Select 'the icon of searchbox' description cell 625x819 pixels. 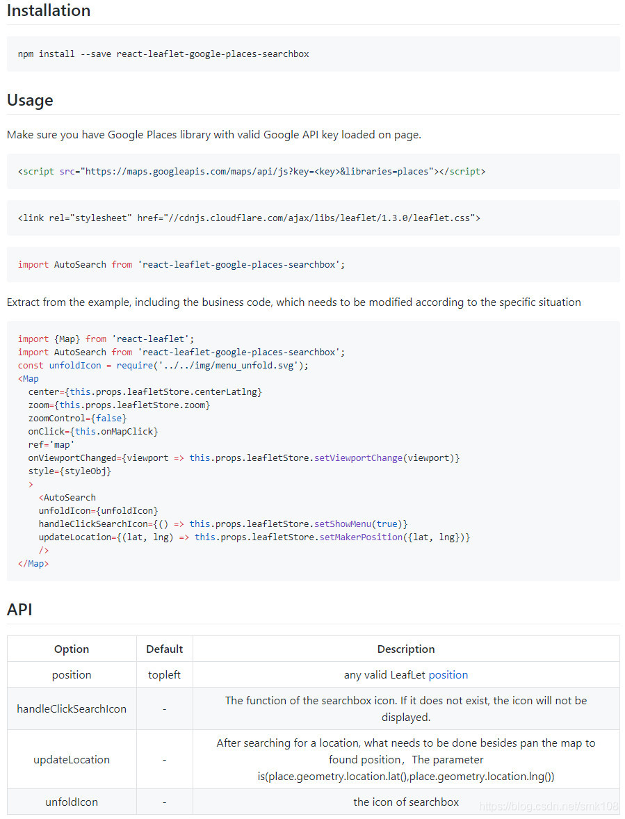coord(406,802)
